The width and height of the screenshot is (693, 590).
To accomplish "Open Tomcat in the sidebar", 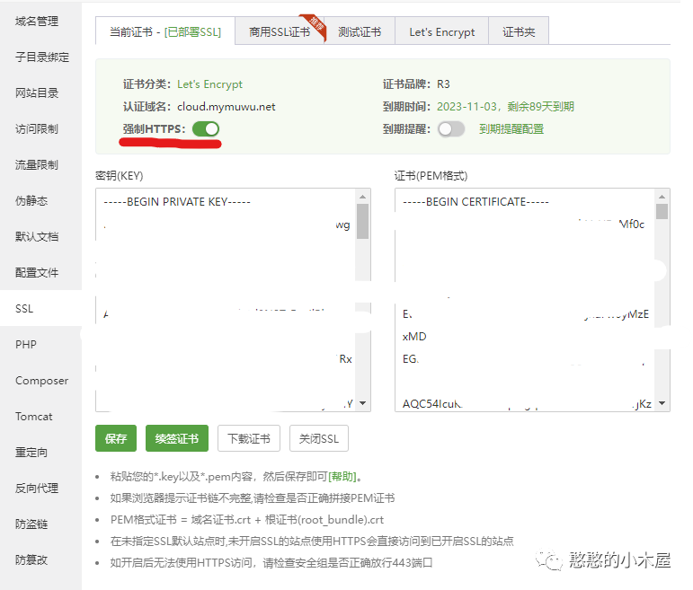I will [x=33, y=416].
